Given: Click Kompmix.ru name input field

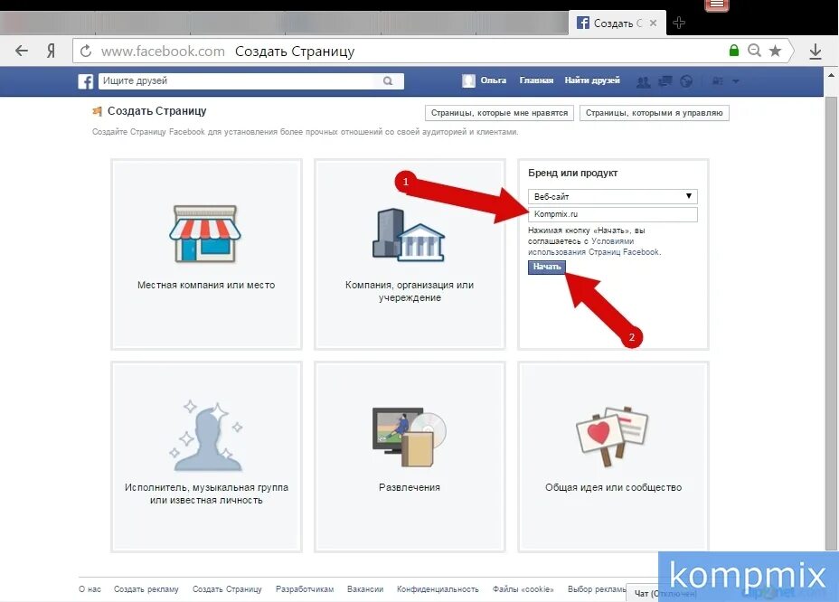Looking at the screenshot, I should coord(613,214).
